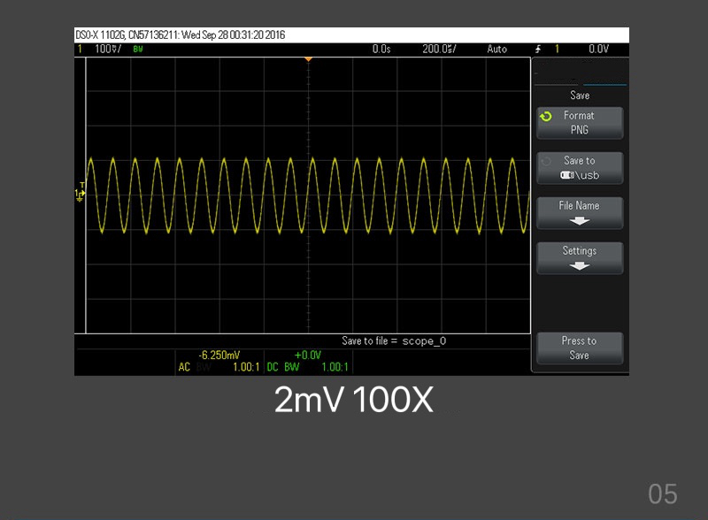Expand the Settings submenu arrow
The width and height of the screenshot is (708, 520).
(x=580, y=266)
